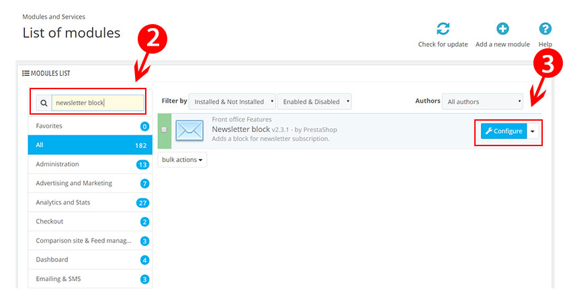571x299 pixels.
Task: Click the 182 count badge on All
Action: click(141, 145)
